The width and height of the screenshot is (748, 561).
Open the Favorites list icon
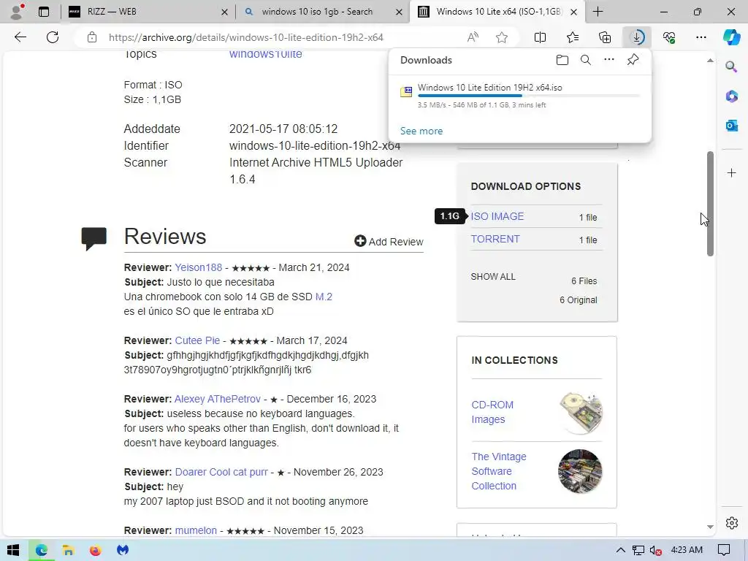click(x=573, y=37)
